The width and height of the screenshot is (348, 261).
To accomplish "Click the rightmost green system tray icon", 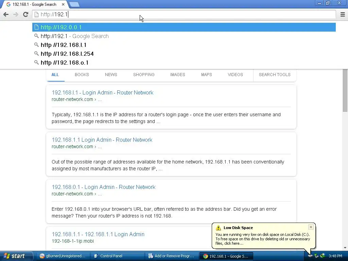I will (x=323, y=256).
